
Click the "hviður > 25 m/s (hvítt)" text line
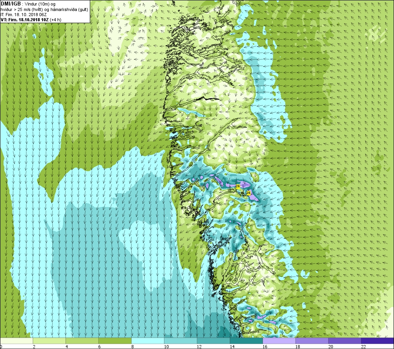22,9
